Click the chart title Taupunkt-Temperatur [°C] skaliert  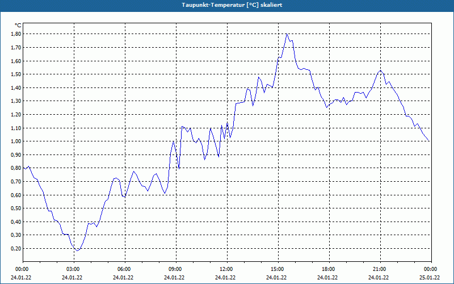click(x=232, y=5)
